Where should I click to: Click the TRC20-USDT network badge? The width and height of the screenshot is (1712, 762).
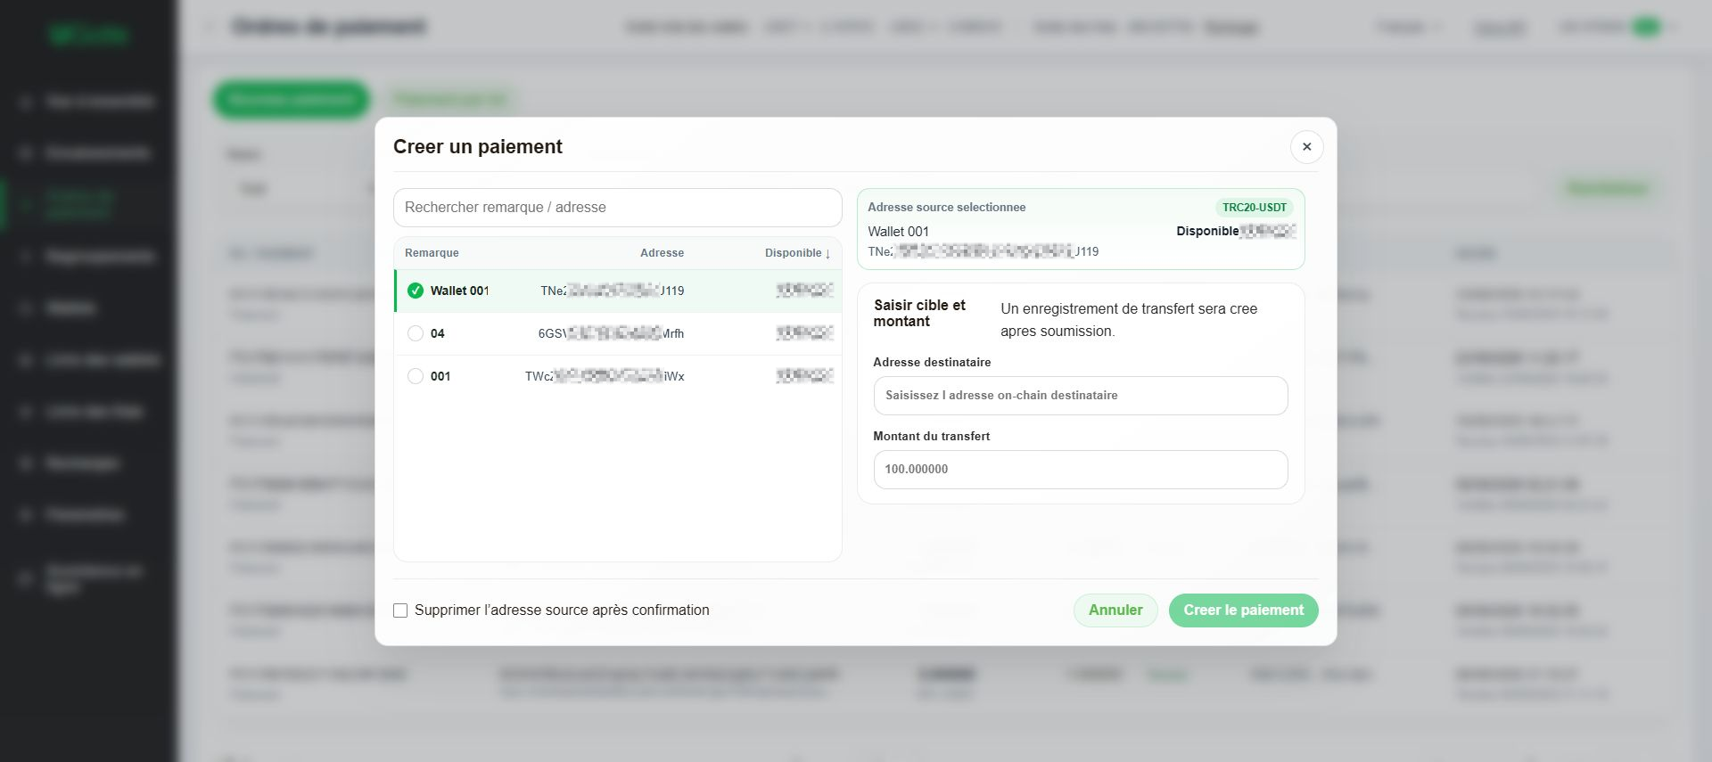click(1255, 208)
